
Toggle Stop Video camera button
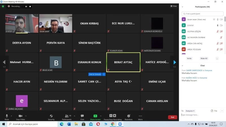point(20,117)
